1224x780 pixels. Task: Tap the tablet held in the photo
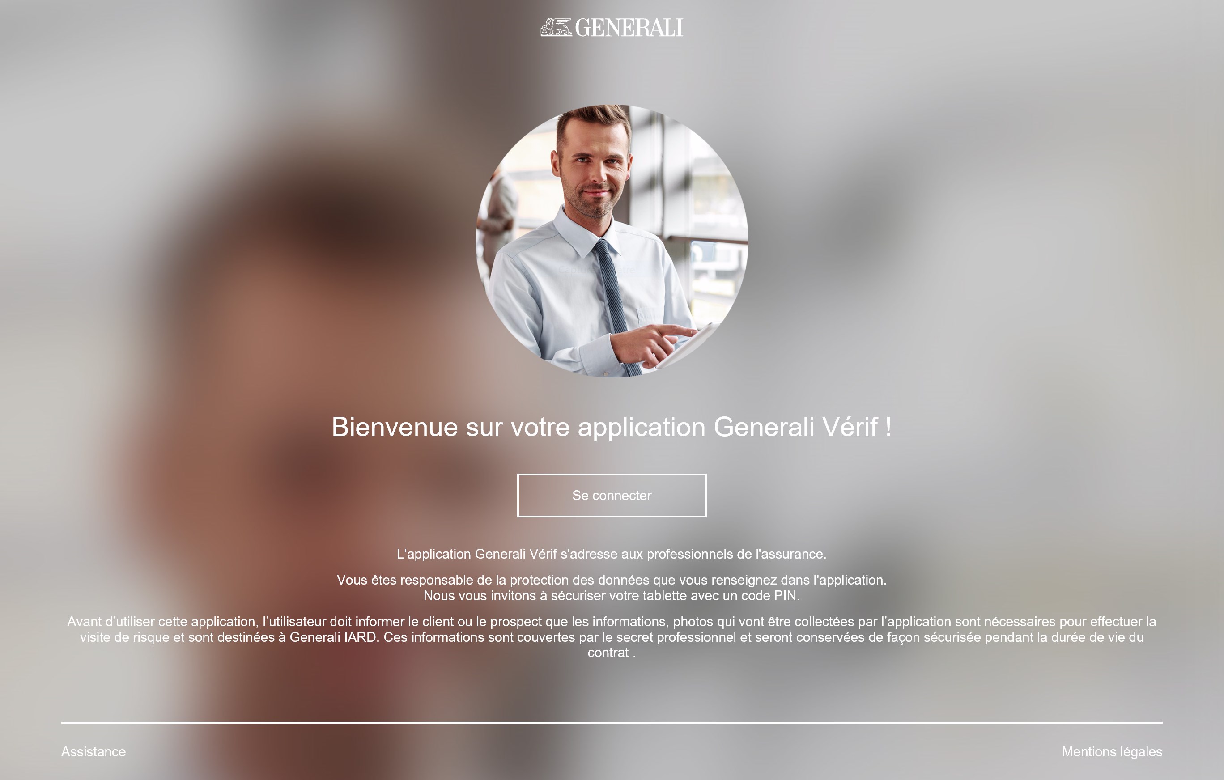point(686,346)
